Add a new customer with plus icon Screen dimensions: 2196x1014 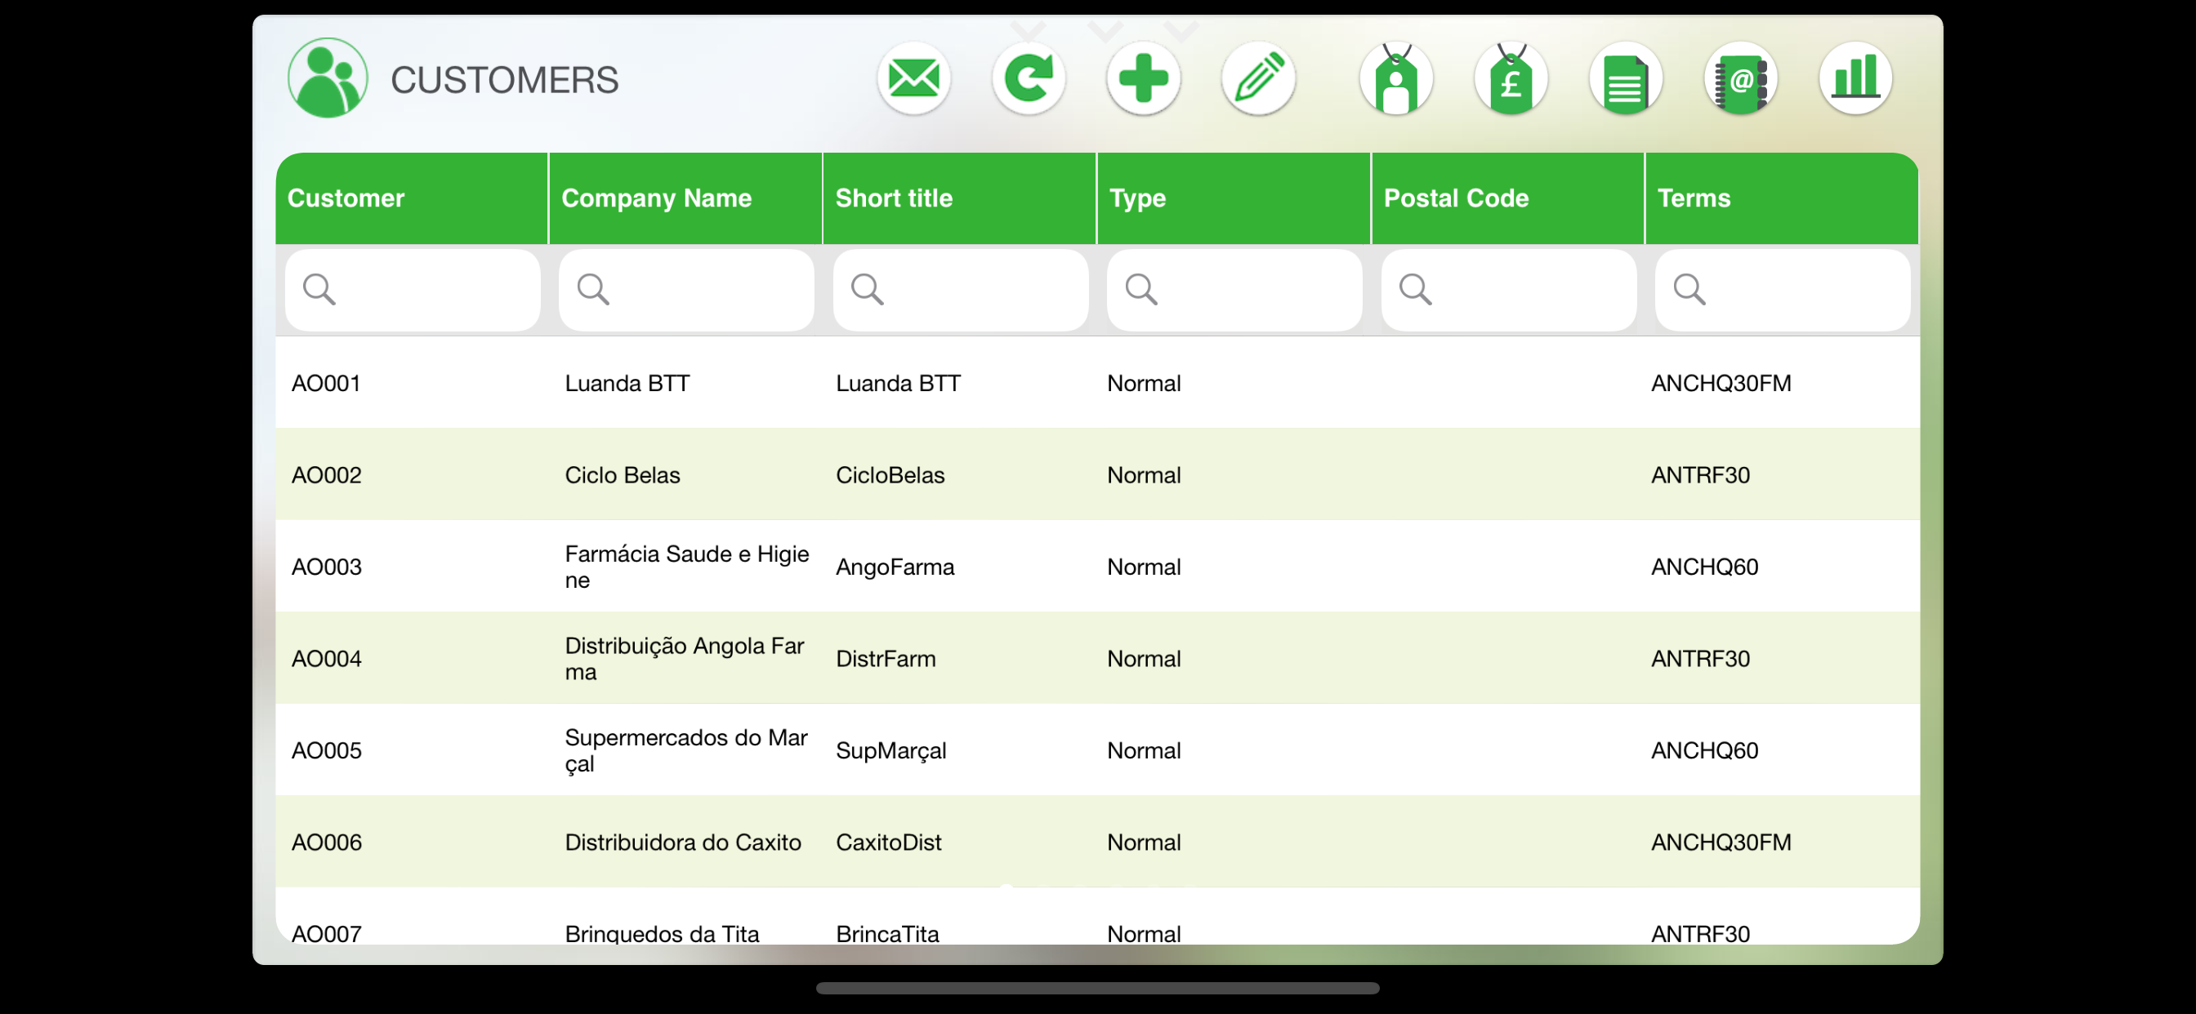point(1143,79)
